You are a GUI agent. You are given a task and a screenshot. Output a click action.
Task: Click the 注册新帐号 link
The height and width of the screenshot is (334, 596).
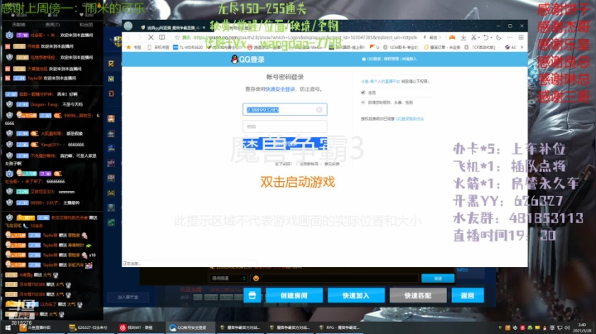coord(309,164)
